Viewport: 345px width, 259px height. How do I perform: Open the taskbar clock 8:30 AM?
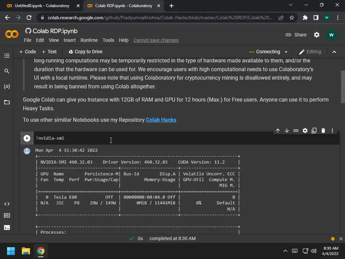coord(330,251)
